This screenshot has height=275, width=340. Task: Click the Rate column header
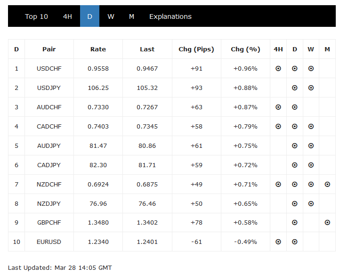98,49
